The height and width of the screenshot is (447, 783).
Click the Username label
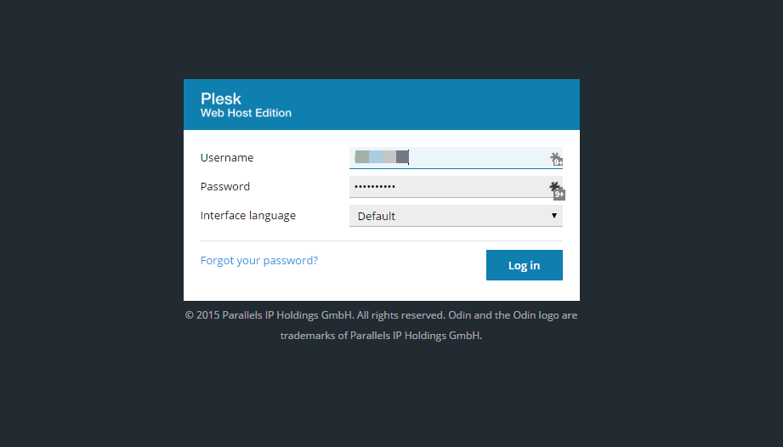(x=227, y=158)
